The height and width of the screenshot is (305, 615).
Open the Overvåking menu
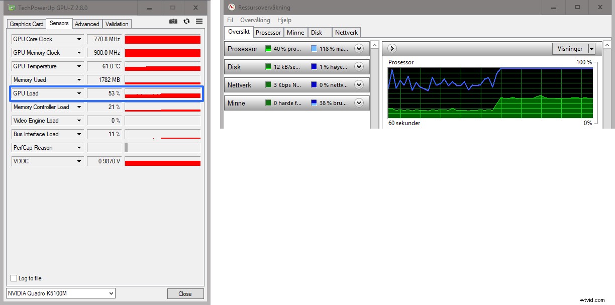click(x=255, y=20)
